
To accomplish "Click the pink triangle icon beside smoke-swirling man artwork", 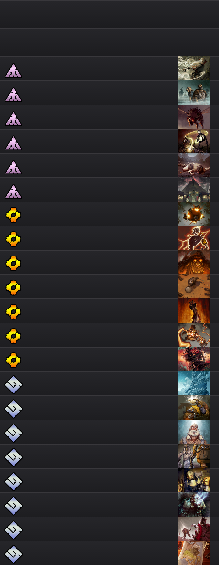I will pyautogui.click(x=13, y=70).
